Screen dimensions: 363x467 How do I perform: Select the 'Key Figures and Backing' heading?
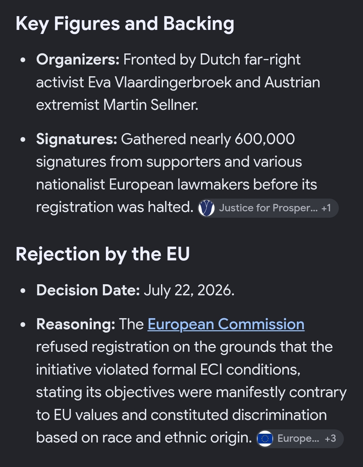[125, 24]
